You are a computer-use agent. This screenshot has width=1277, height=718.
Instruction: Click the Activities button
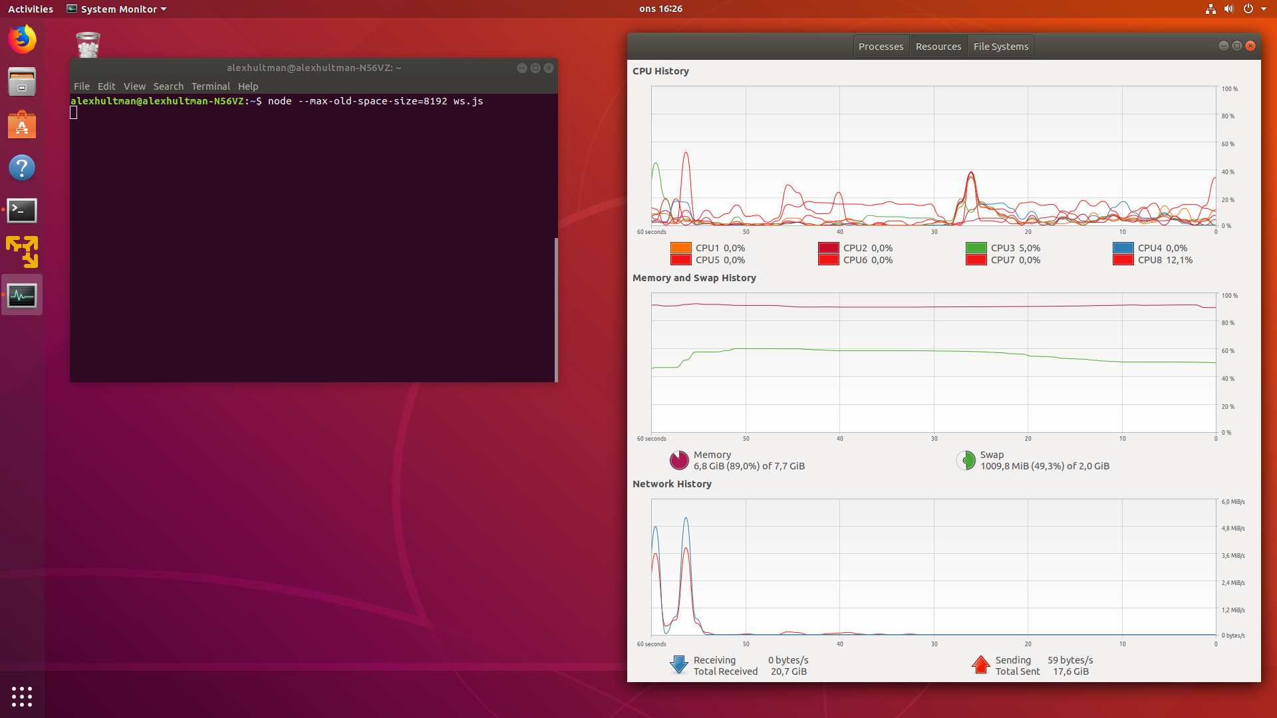[x=31, y=9]
